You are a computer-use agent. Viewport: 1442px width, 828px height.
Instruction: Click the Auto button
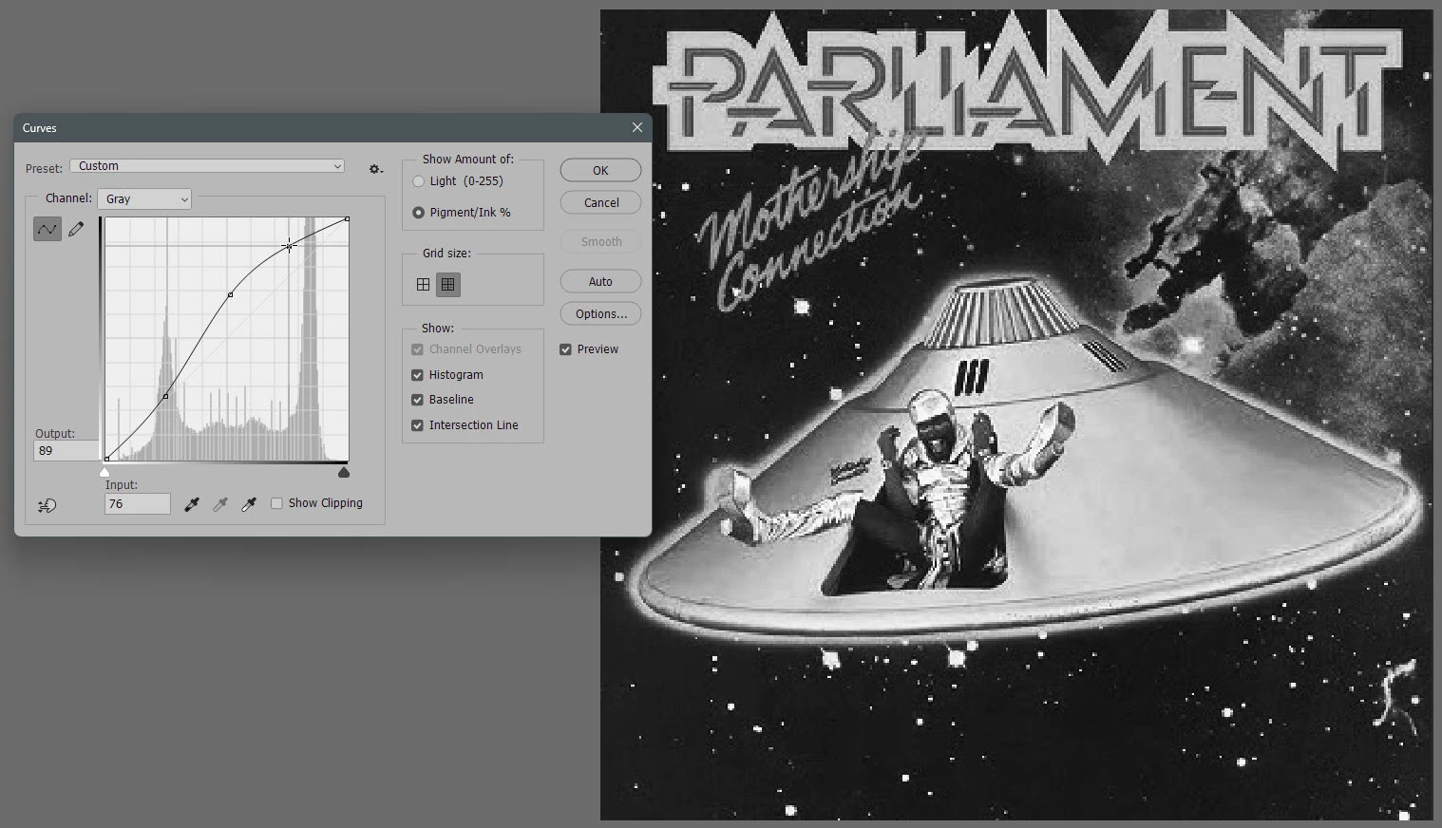point(600,281)
